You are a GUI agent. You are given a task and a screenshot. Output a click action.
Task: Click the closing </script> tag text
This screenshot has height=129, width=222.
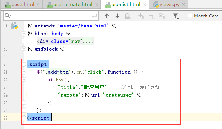39,118
